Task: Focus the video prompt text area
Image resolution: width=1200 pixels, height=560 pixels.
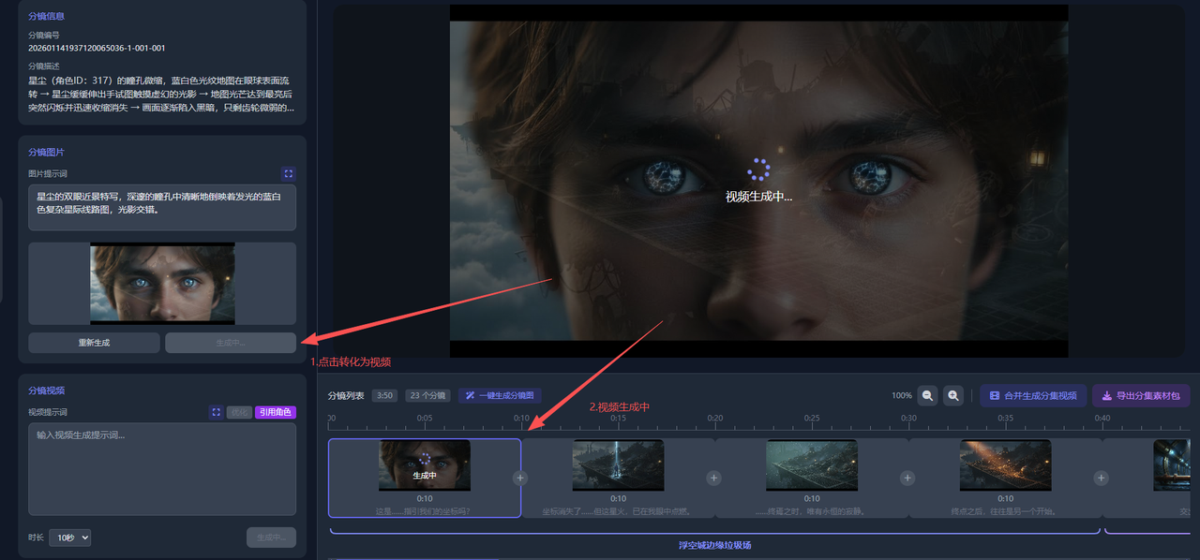Action: pos(162,469)
